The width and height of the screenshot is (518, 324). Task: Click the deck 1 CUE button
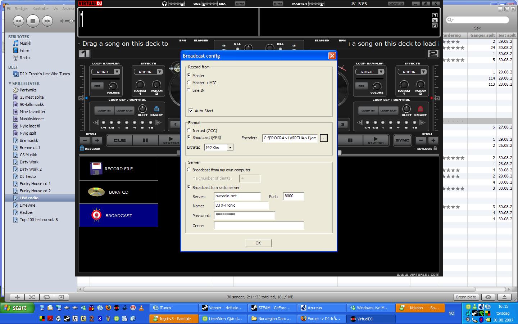[120, 140]
